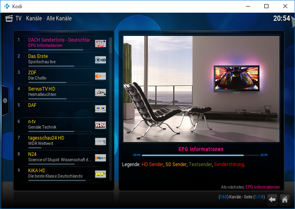This screenshot has height=209, width=295.
Task: Click the Testsender legend text
Action: coord(200,165)
